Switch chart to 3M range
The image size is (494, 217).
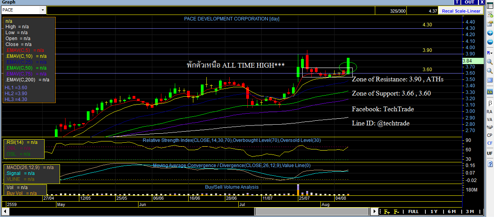[x=470, y=211]
